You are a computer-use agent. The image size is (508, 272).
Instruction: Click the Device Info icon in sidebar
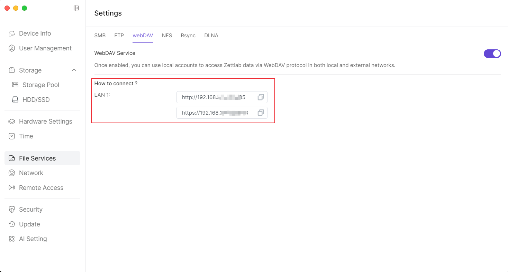(12, 33)
